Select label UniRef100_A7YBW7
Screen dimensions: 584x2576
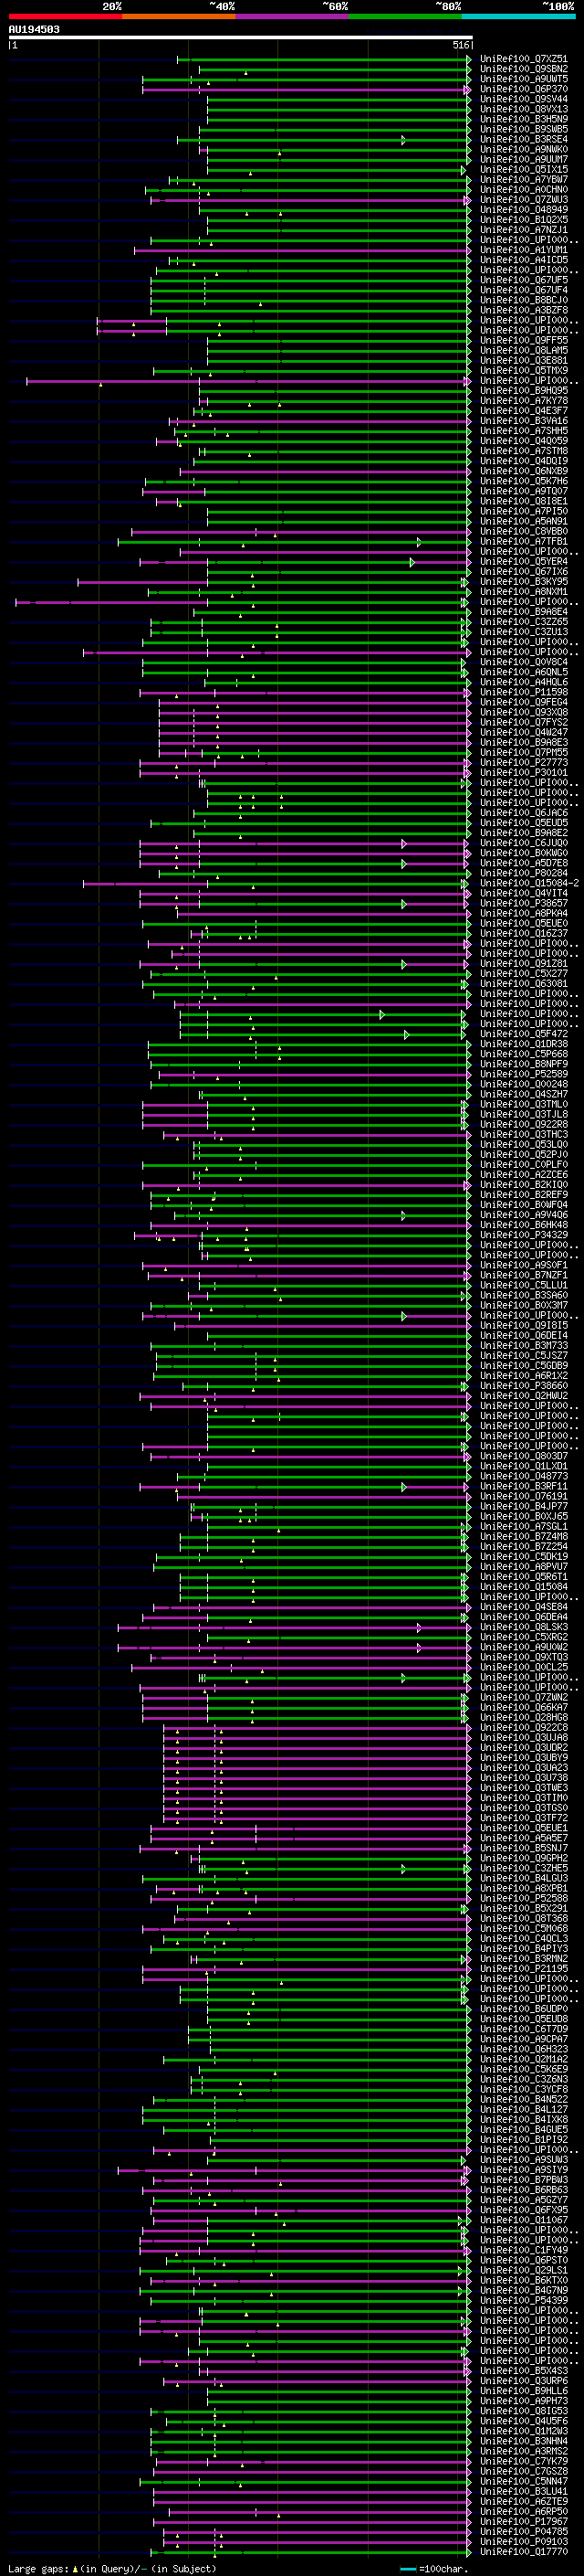tap(524, 179)
